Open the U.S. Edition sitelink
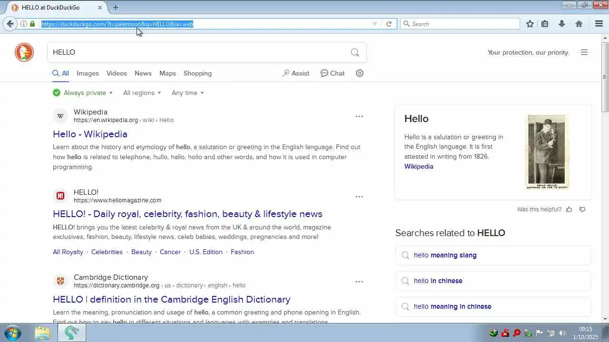 (206, 252)
